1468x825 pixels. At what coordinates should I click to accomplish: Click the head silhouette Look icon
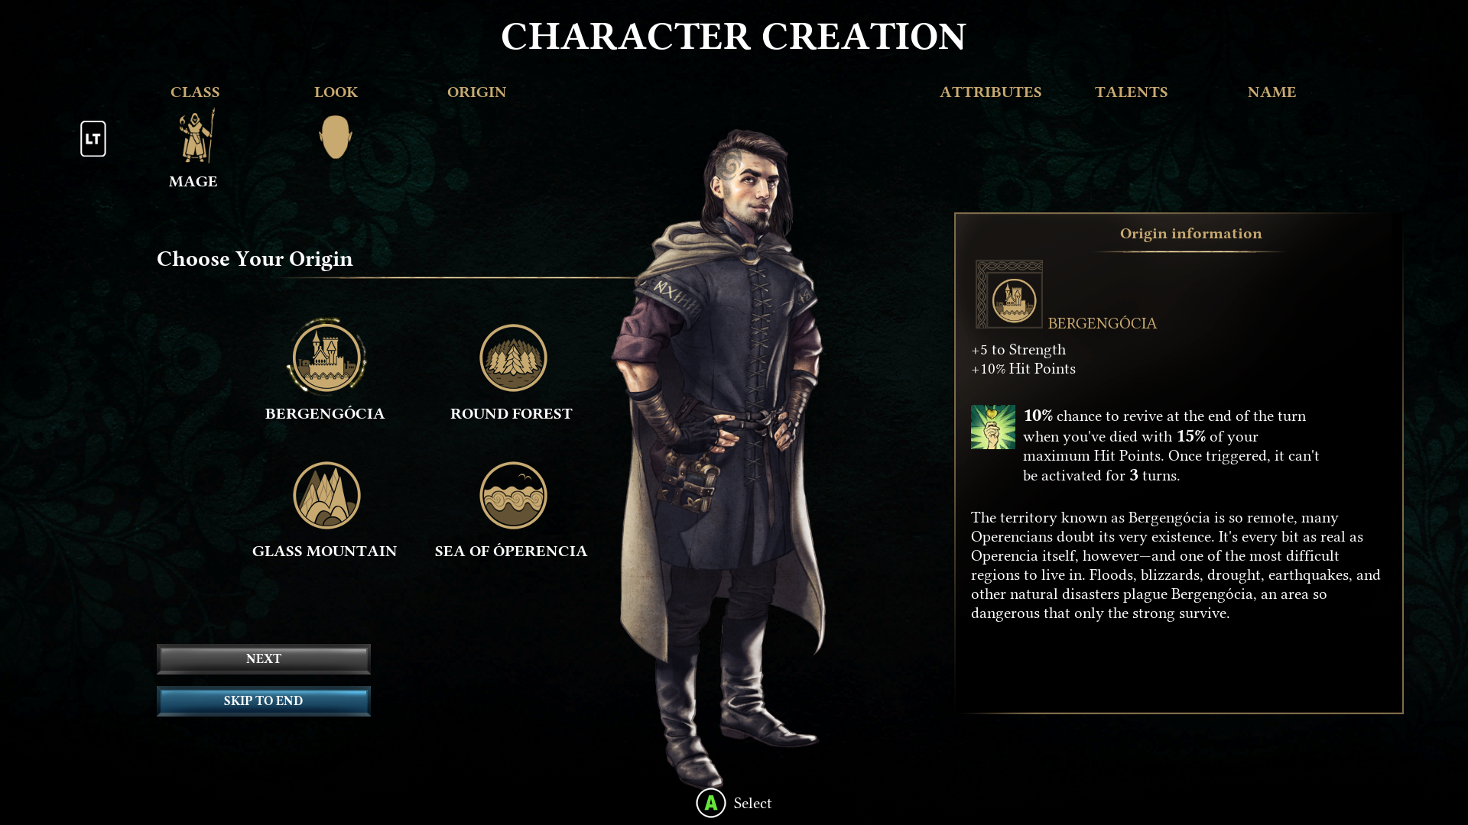click(336, 137)
